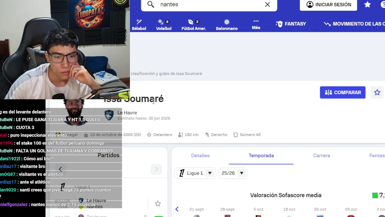Open the Fantasy section
The height and width of the screenshot is (217, 385).
[291, 24]
